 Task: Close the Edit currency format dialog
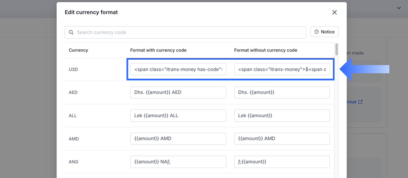[335, 13]
